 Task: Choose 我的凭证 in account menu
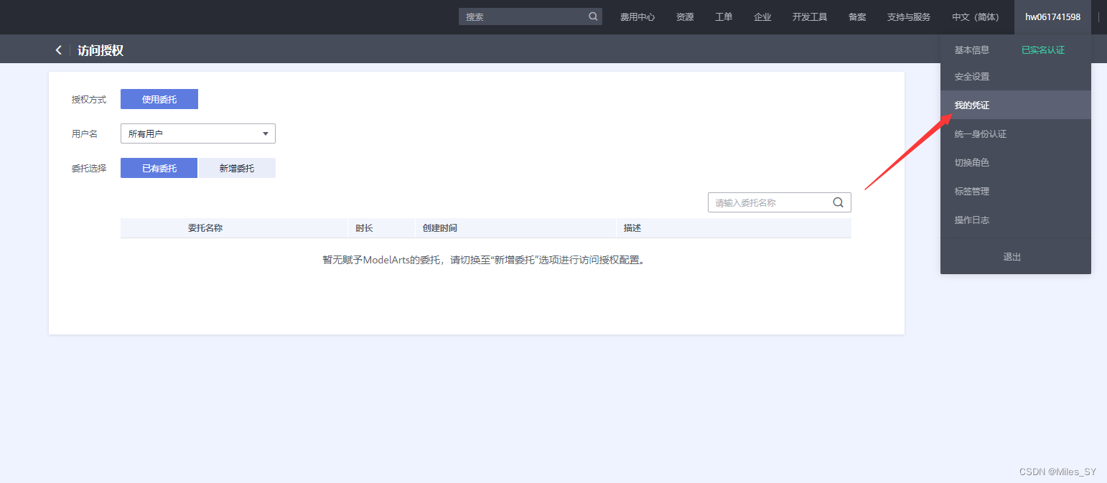(x=1016, y=105)
